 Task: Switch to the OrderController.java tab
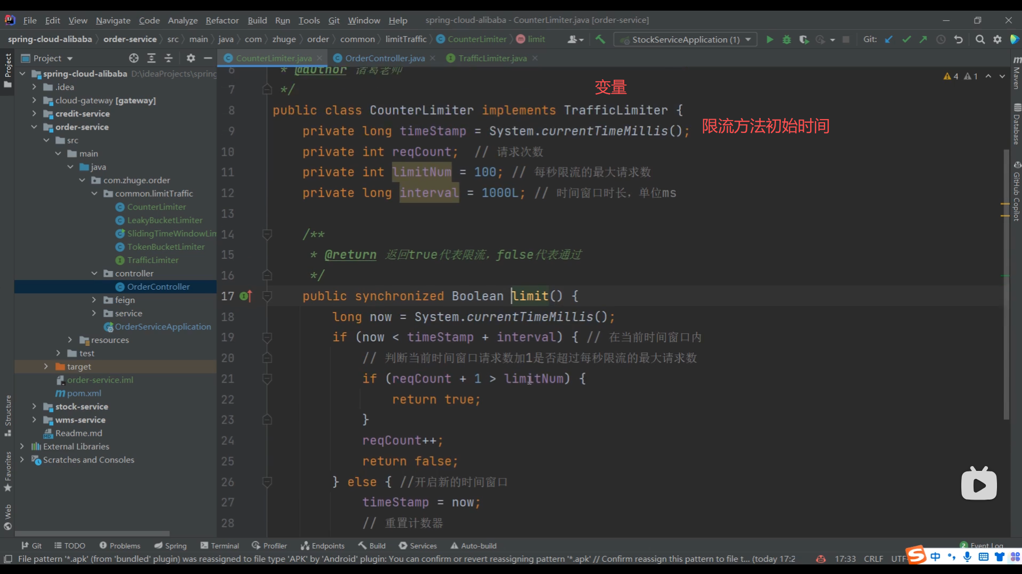384,58
